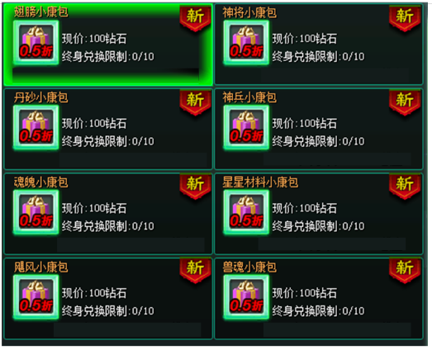Select the 星星材料小康包 title text
The width and height of the screenshot is (432, 350).
260,182
